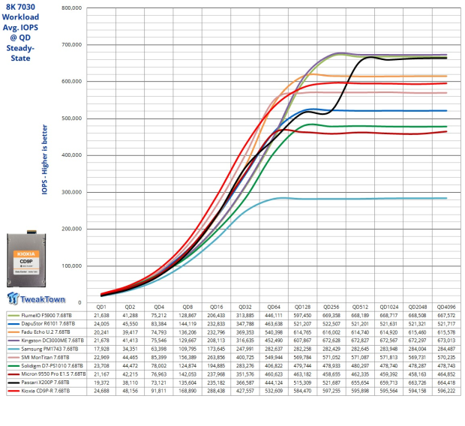Click the SMI MonTitan QD1024 value 571,813
This screenshot has width=465, height=426.
(x=388, y=358)
